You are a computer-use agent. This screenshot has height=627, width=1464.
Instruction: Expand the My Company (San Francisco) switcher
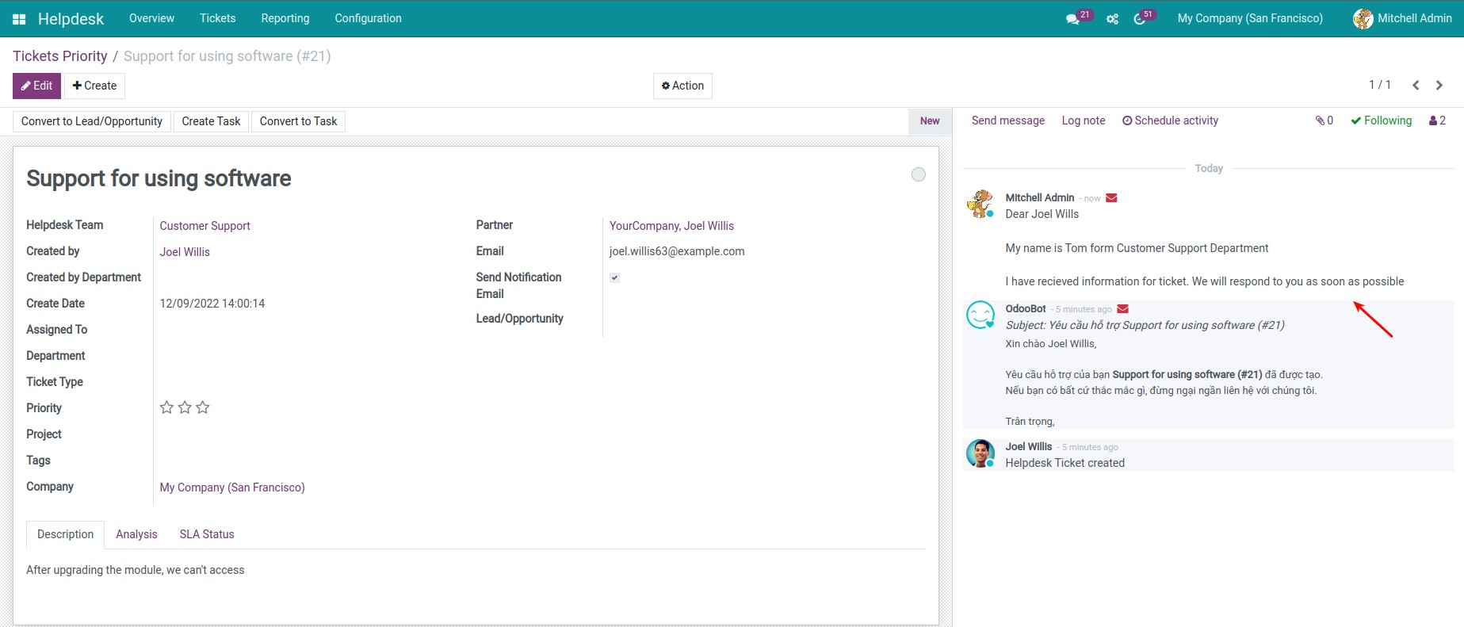click(x=1249, y=18)
